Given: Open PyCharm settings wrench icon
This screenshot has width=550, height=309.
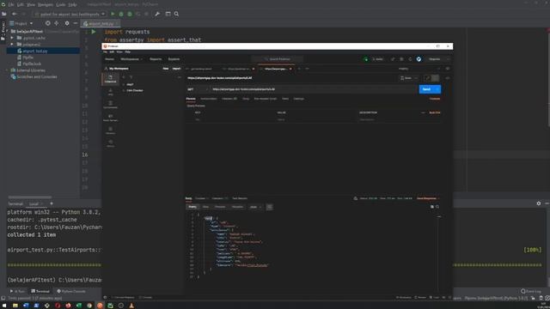Looking at the screenshot, I should (x=157, y=14).
